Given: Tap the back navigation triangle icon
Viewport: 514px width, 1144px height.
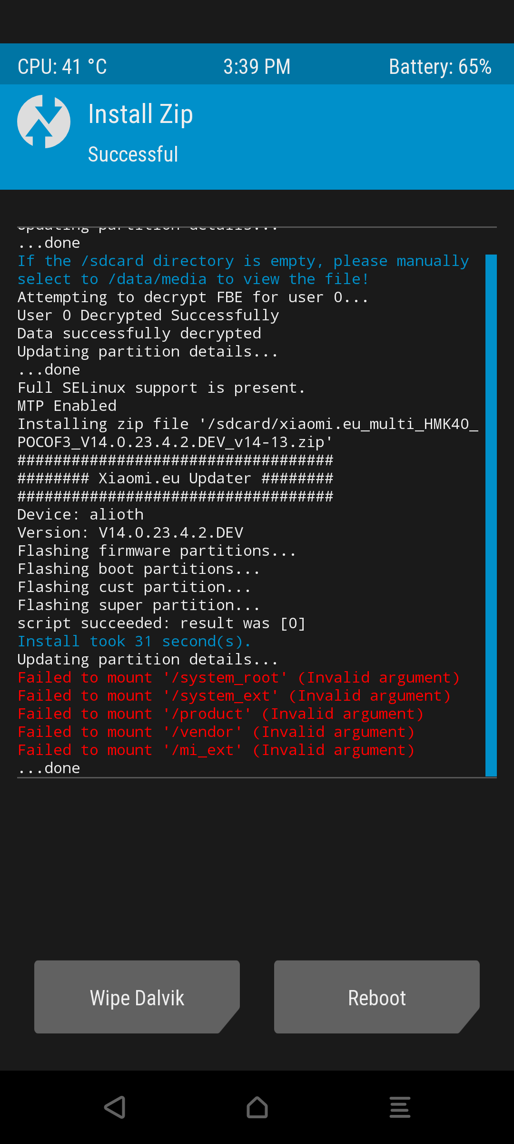Looking at the screenshot, I should [x=115, y=1107].
